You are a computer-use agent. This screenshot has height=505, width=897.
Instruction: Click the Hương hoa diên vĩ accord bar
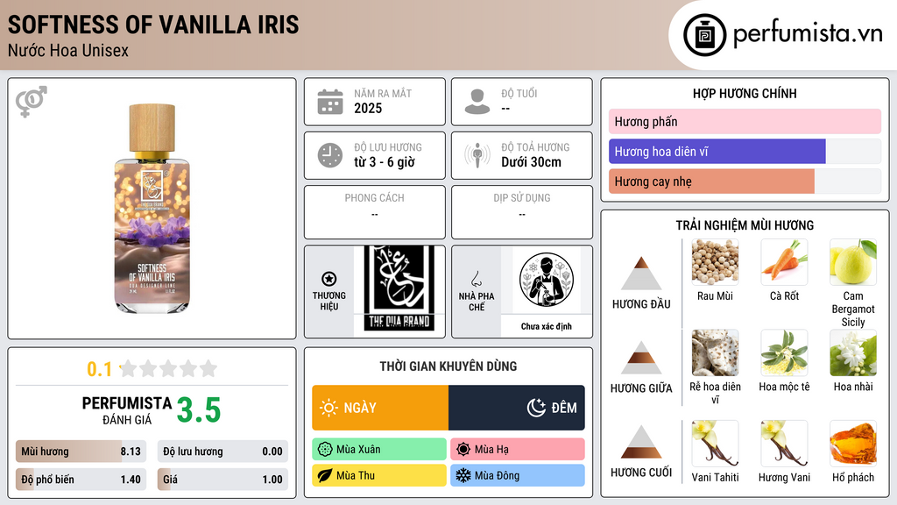click(x=745, y=151)
